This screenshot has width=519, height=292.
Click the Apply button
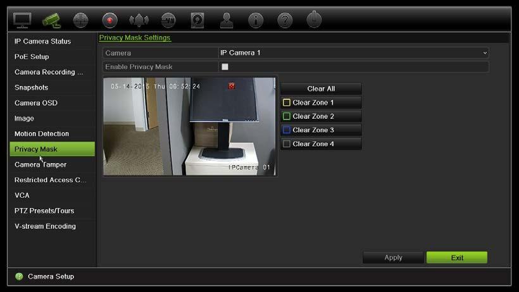pos(393,258)
